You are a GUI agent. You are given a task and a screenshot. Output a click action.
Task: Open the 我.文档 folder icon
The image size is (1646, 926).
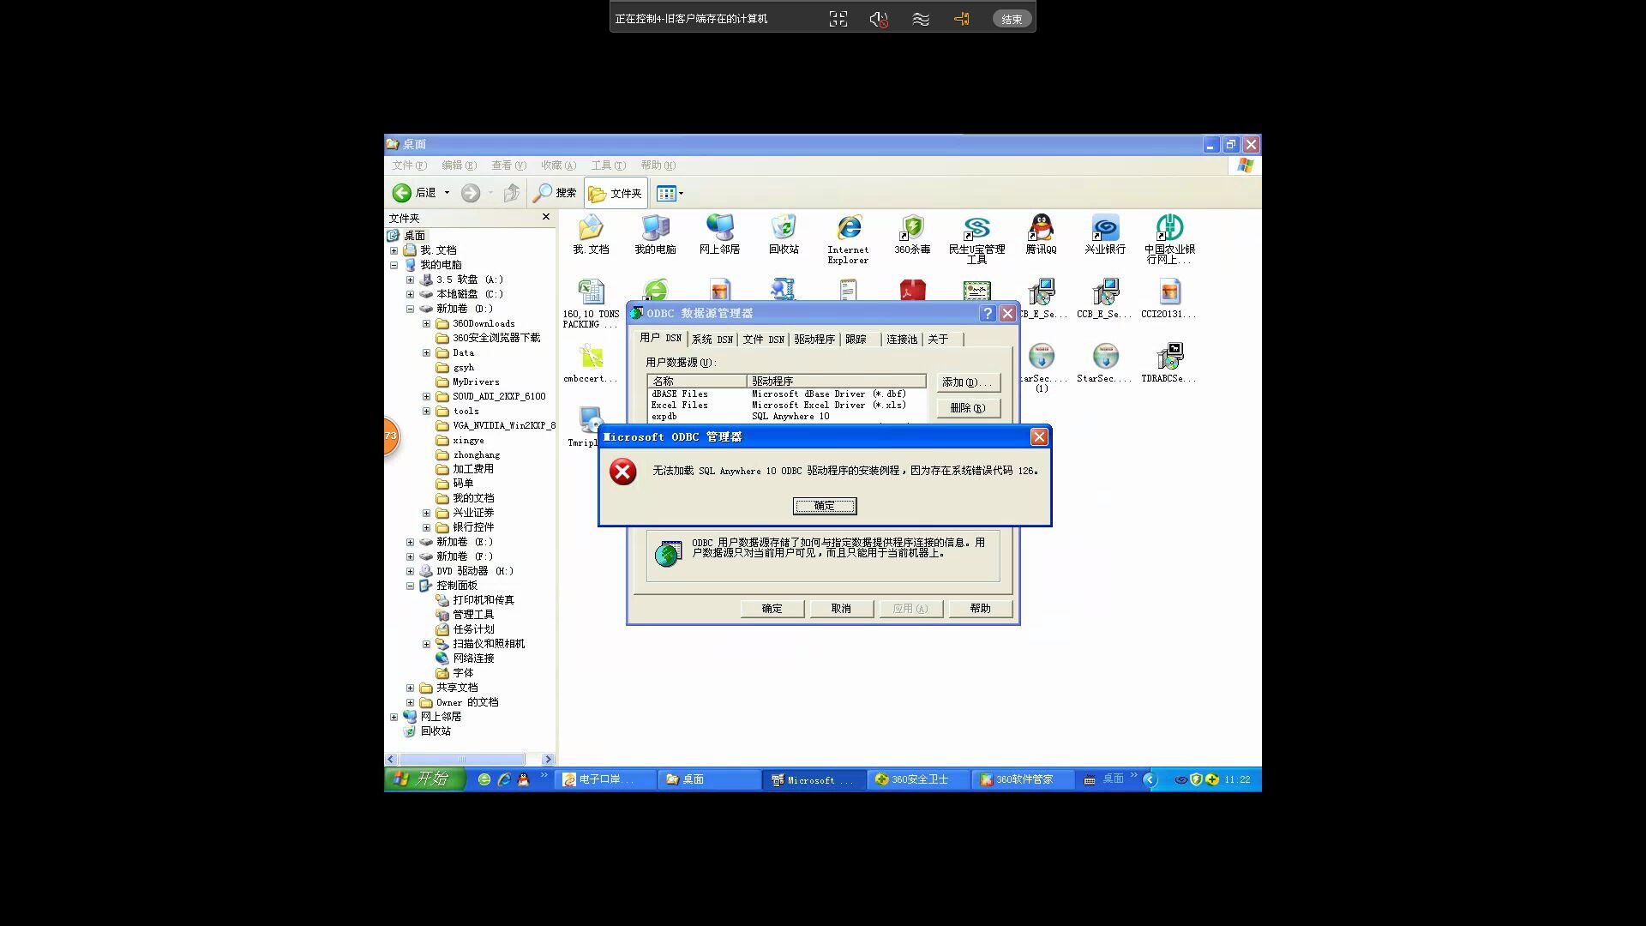tap(591, 234)
